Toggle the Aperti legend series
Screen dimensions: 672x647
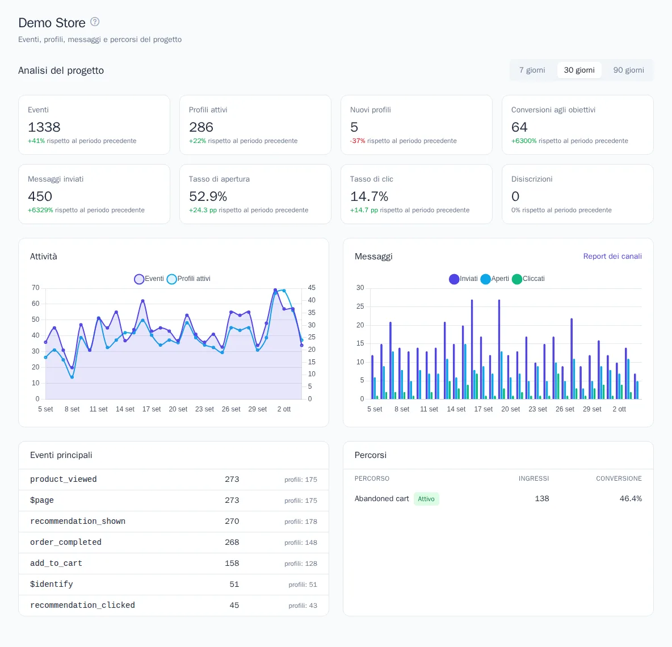coord(494,279)
